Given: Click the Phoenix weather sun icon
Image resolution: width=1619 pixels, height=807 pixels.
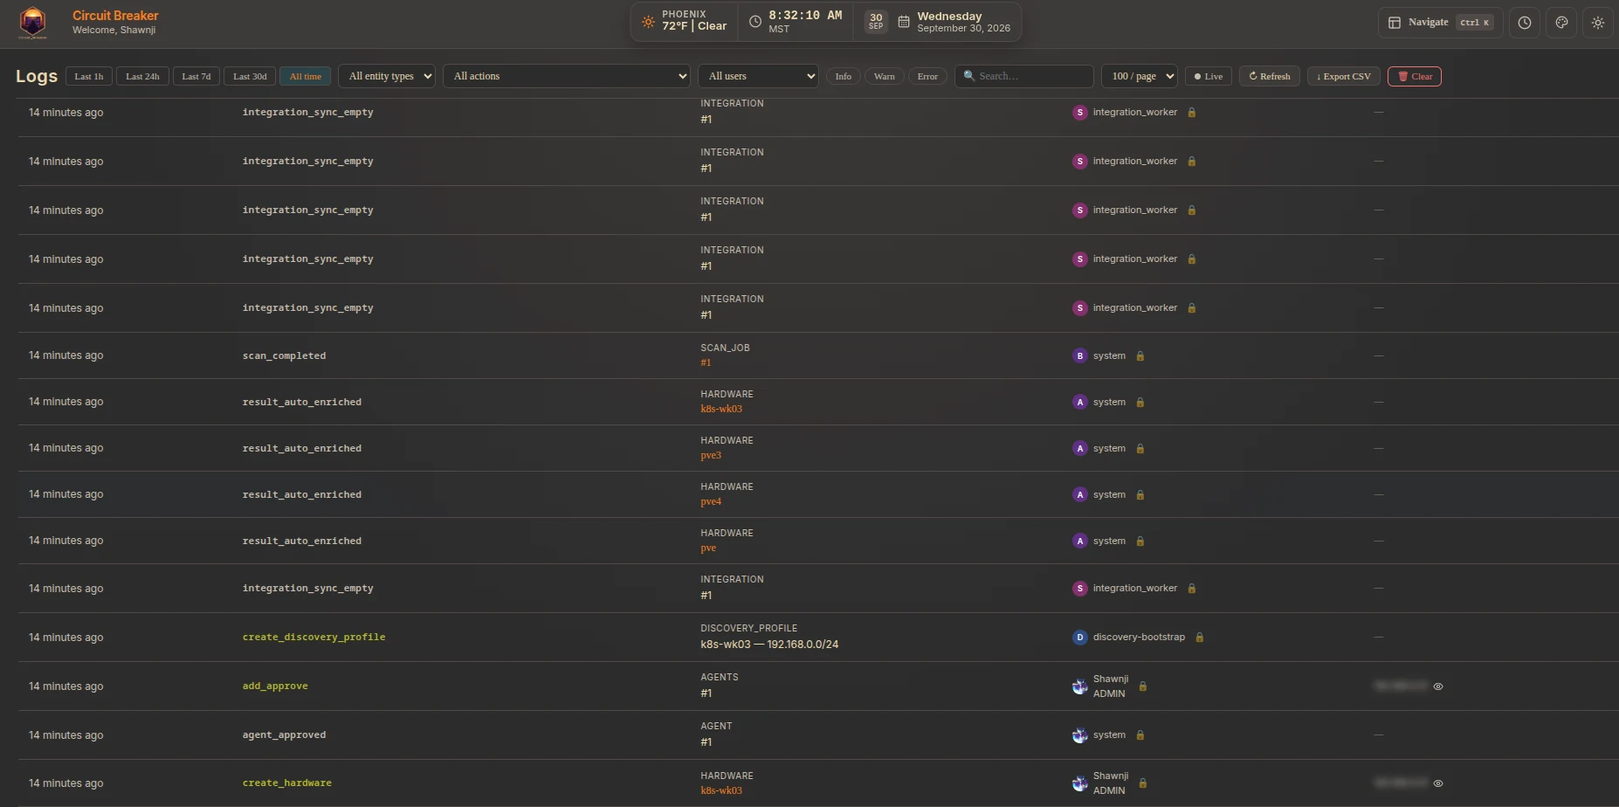Looking at the screenshot, I should [648, 22].
